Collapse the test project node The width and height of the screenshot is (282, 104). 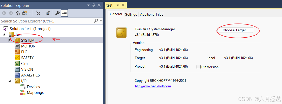coord(4,34)
